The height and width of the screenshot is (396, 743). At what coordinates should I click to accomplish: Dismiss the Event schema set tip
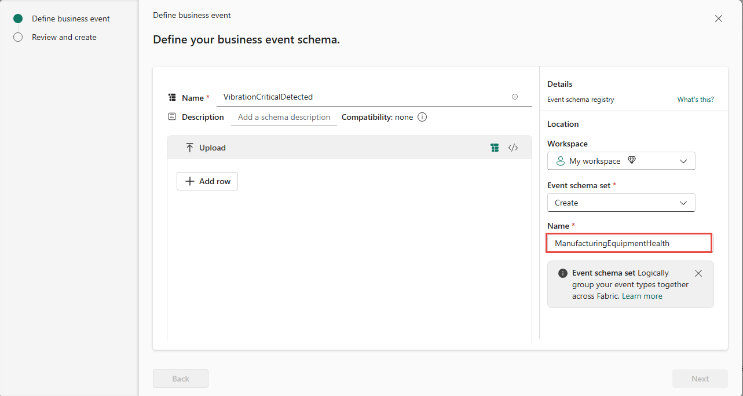click(698, 273)
